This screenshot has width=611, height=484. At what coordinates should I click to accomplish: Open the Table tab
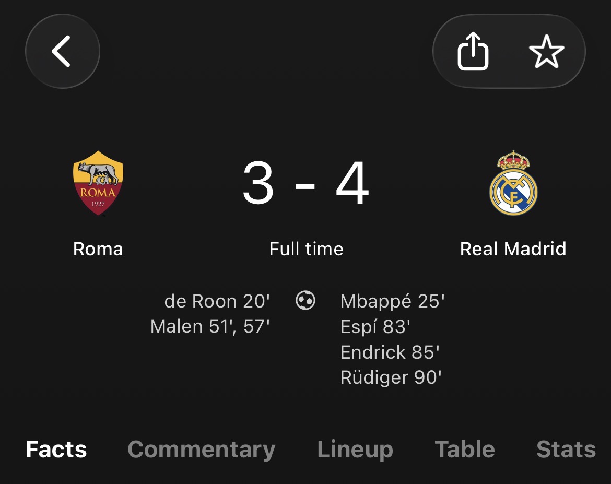tap(464, 450)
